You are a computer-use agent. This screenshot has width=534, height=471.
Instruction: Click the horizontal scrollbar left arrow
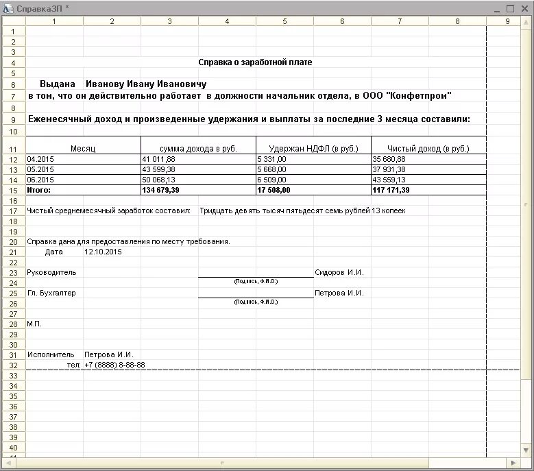click(8, 463)
